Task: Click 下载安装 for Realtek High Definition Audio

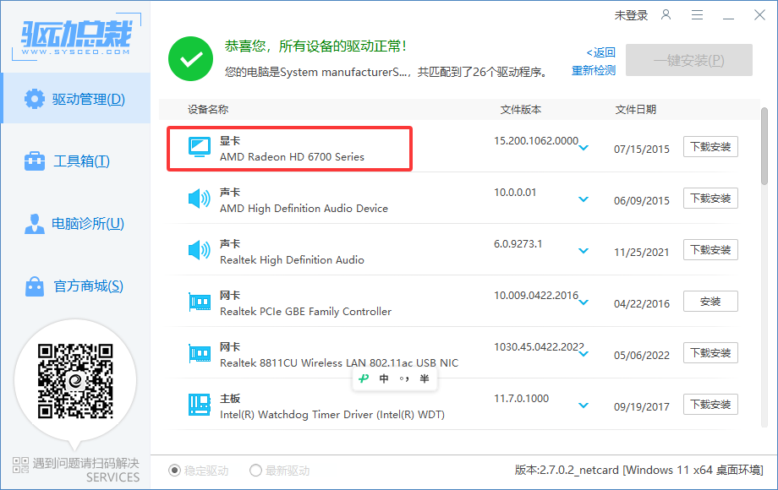Action: [x=710, y=250]
